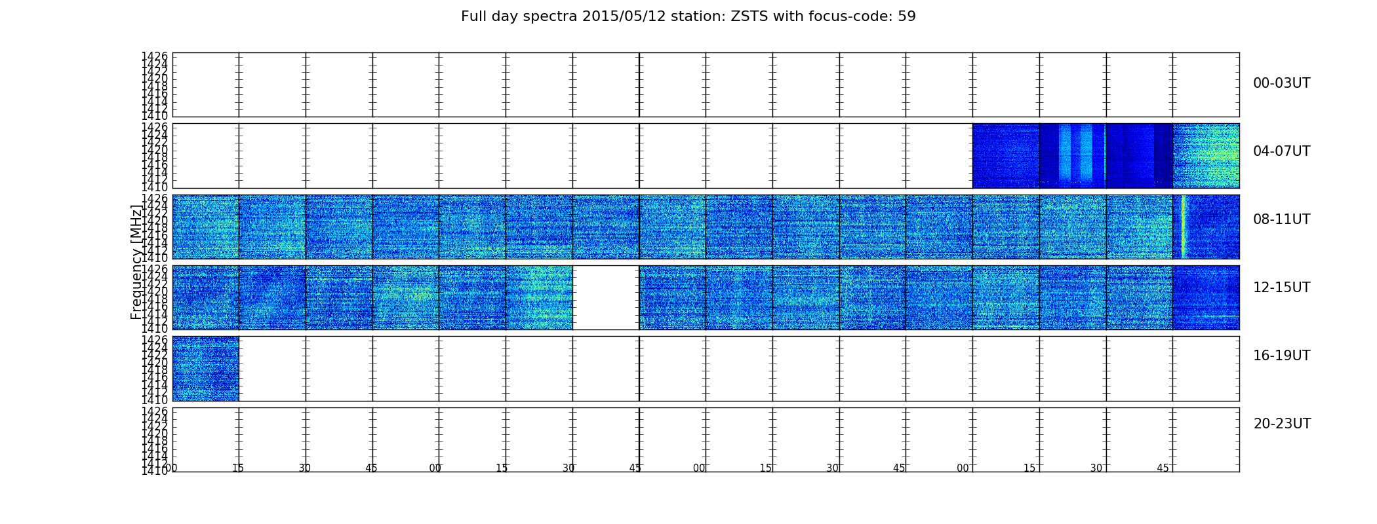This screenshot has width=1377, height=524.
Task: Click the "Frequency [MHz]" axis label
Action: pos(136,262)
